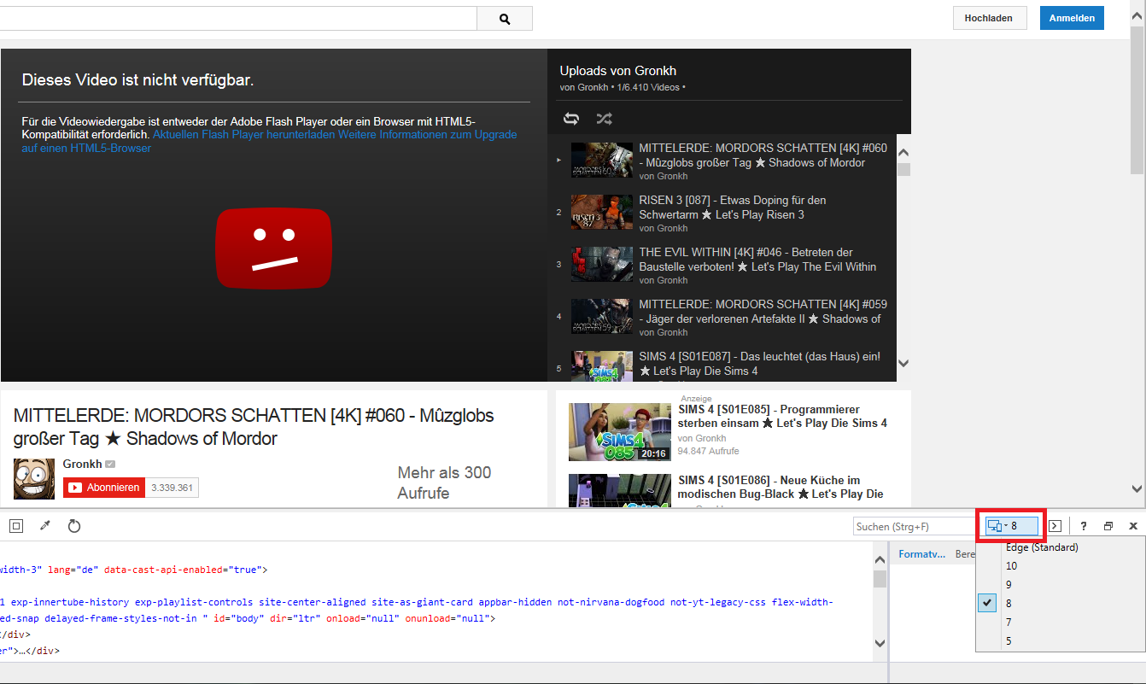Toggle playlist repeat icon
Image resolution: width=1146 pixels, height=684 pixels.
(571, 119)
